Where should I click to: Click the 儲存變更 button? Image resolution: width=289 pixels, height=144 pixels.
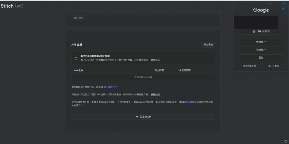[x=78, y=18]
